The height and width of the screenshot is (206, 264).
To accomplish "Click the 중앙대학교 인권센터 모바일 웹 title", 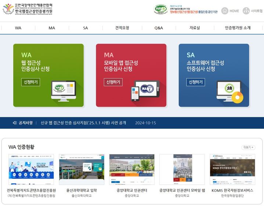I will click(182, 191).
